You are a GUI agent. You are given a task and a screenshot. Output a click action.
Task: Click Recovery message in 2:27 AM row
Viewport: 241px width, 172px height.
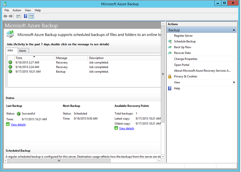coord(62,63)
